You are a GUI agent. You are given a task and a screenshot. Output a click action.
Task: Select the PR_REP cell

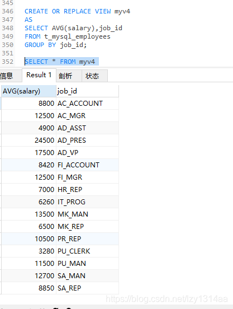(87, 239)
